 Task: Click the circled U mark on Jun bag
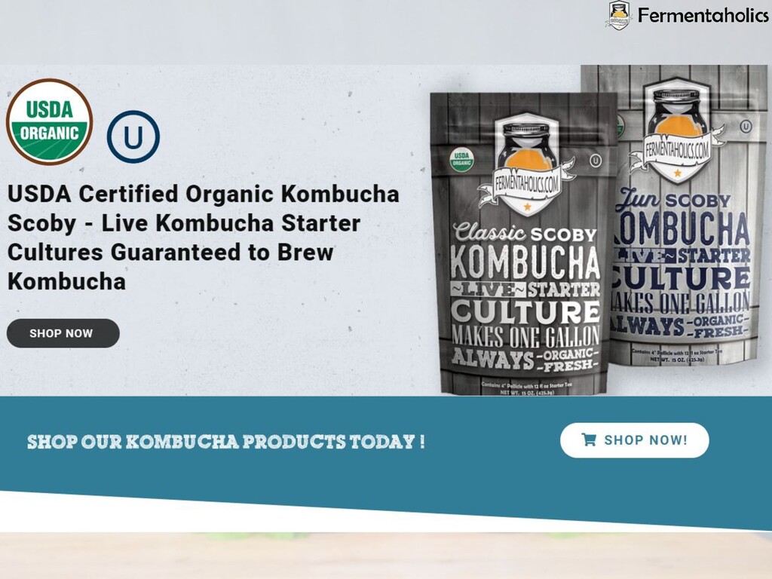[746, 127]
